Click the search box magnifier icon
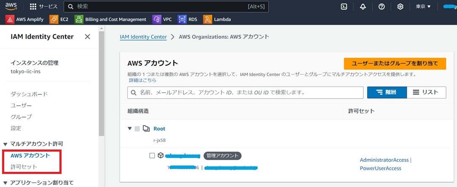Image resolution: width=457 pixels, height=187 pixels. 70,6
